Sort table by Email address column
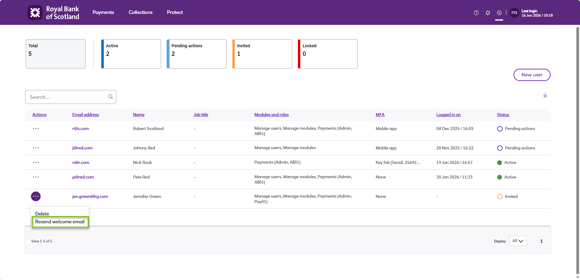Screen dimensions: 580x280 coord(86,115)
